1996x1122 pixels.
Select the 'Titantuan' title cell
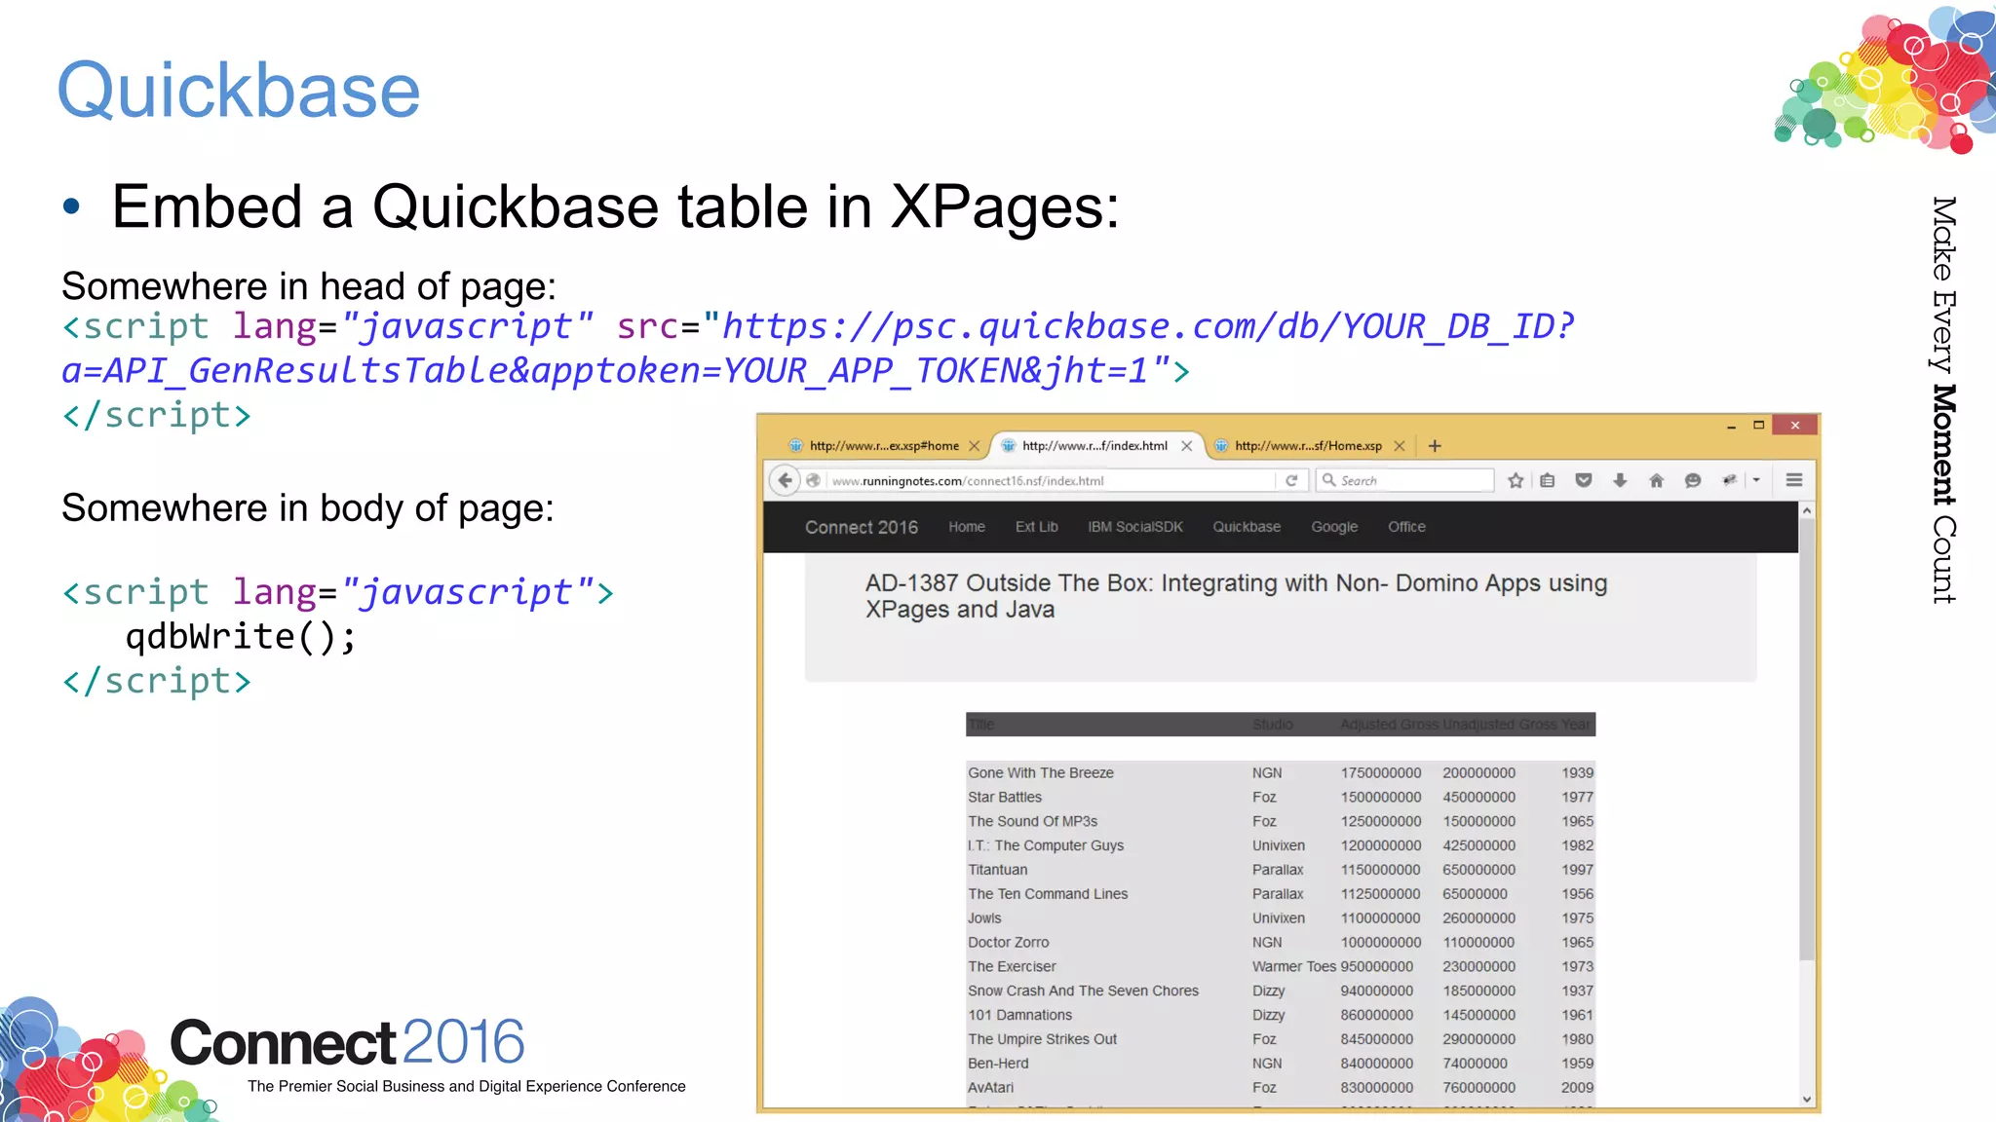pyautogui.click(x=997, y=870)
